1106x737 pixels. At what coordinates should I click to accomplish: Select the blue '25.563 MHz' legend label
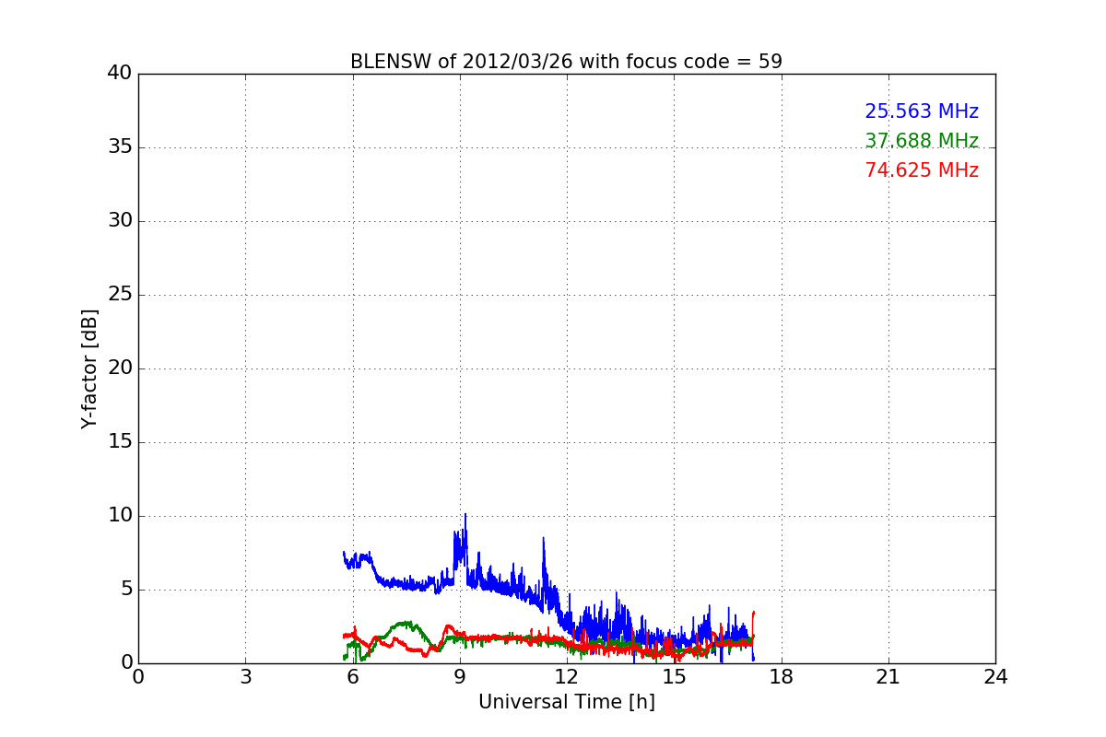tap(922, 111)
